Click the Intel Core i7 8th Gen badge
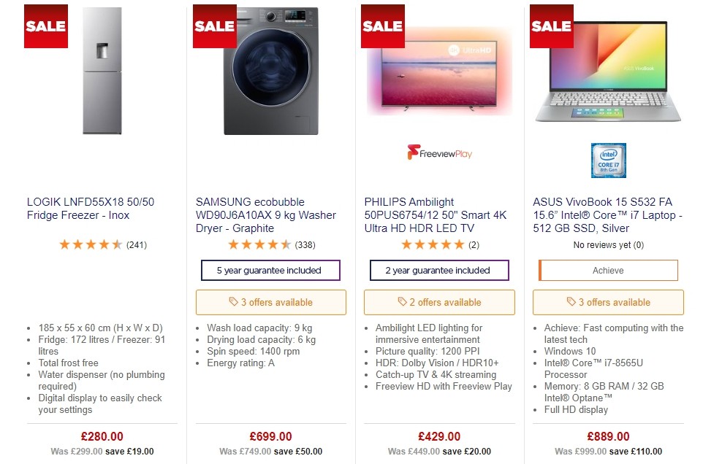 pos(607,159)
